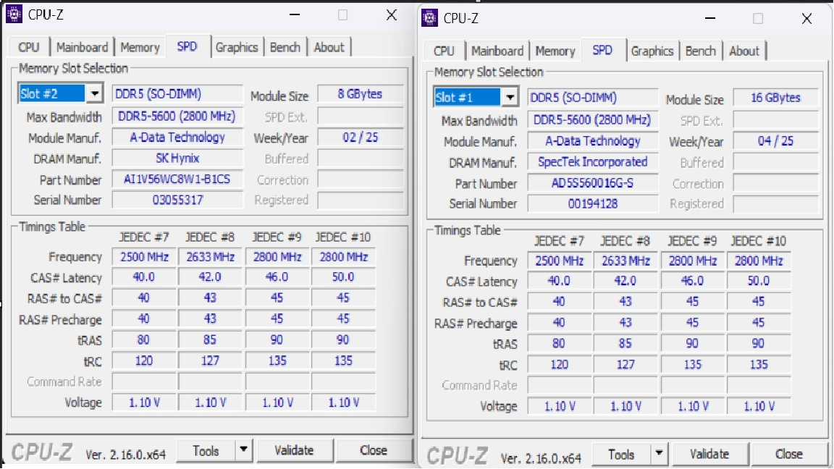Click JEDEC #7 Command Rate cell, left window
This screenshot has height=469, width=834.
pyautogui.click(x=143, y=382)
